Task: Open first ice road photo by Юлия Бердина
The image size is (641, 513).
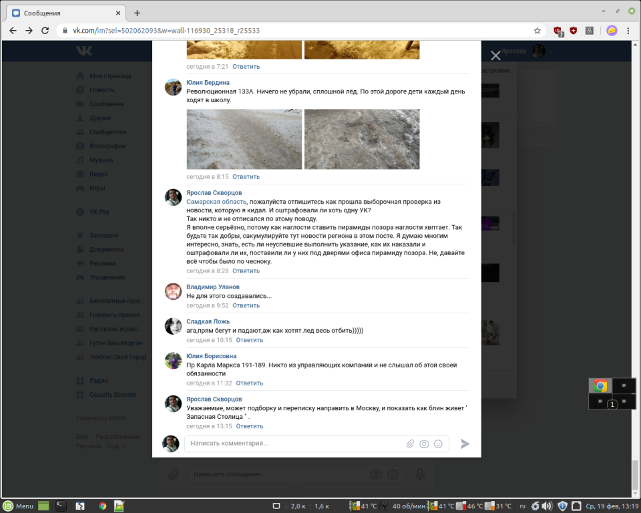Action: 244,139
